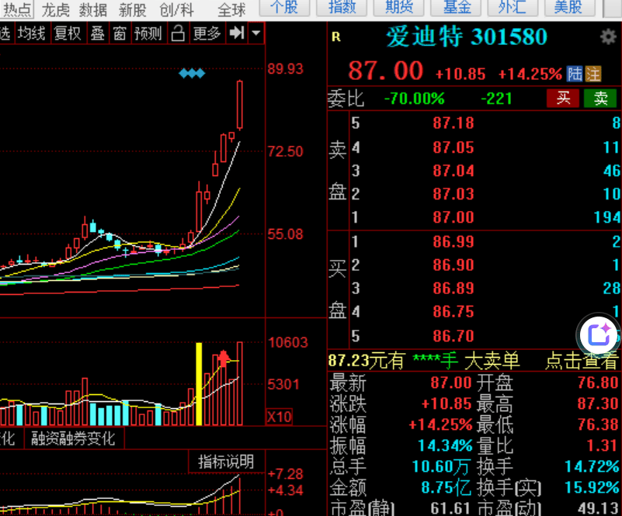
Task: Open dropdown arrow in chart toolbar
Action: tap(255, 33)
